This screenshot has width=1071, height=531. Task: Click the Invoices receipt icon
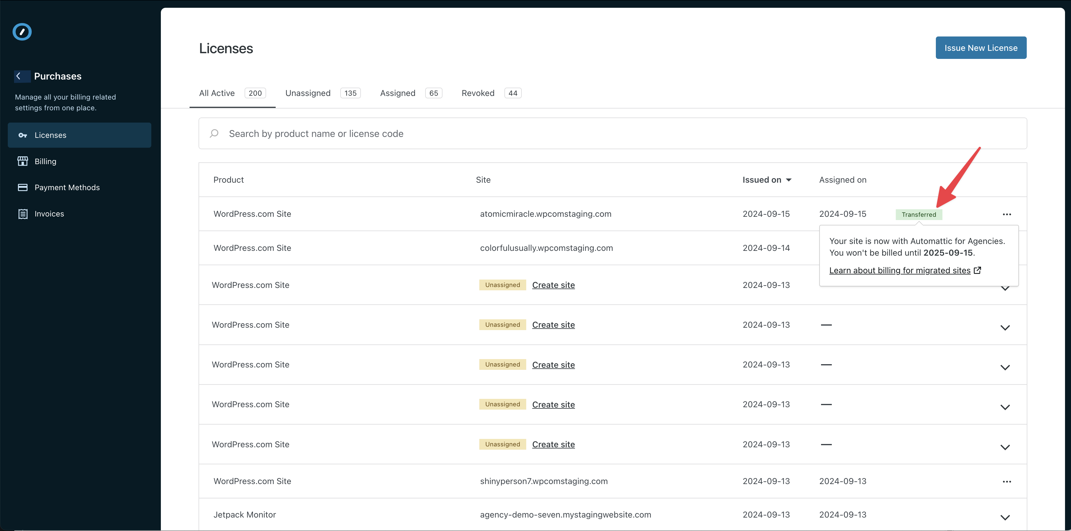coord(23,214)
